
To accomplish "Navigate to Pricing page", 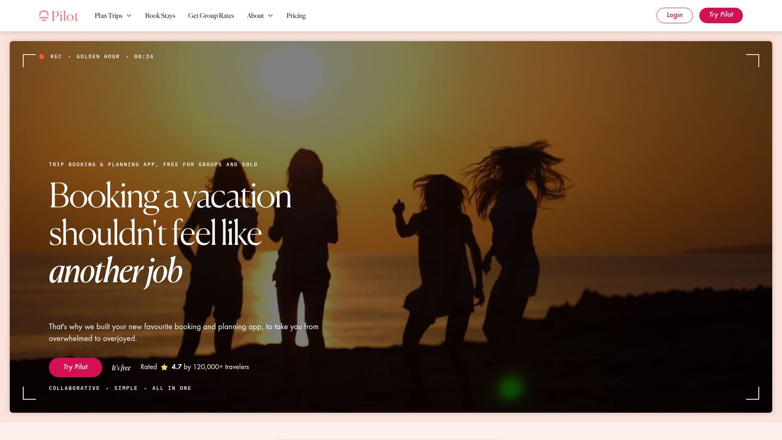I will coord(296,16).
